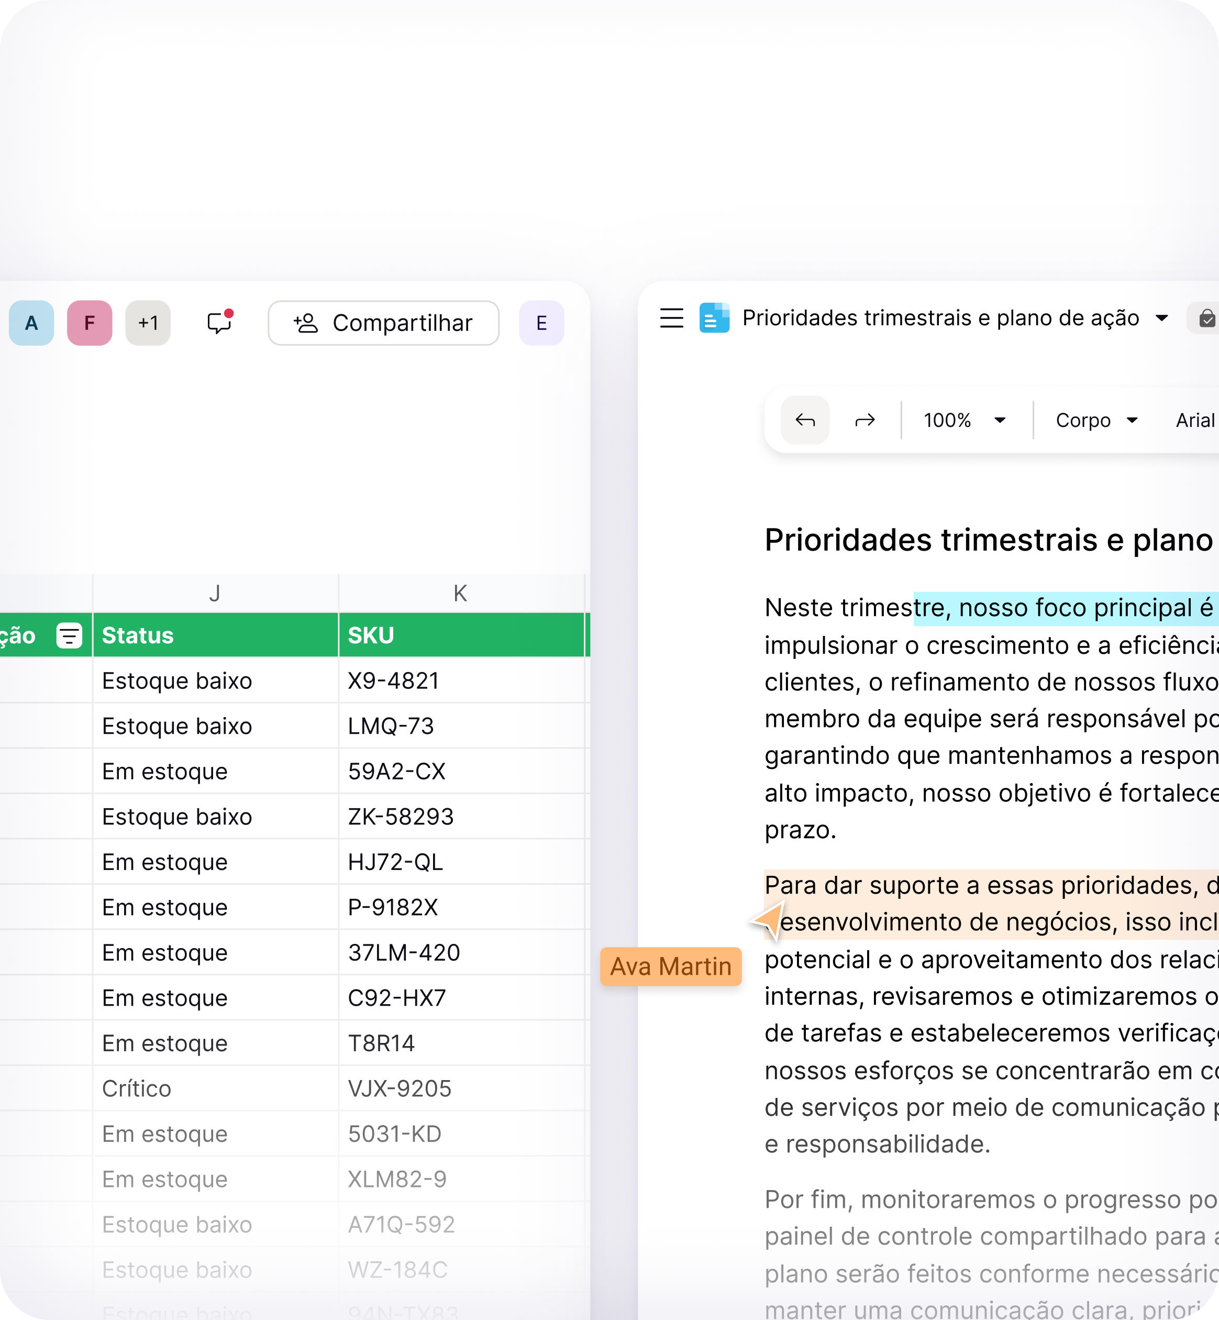The width and height of the screenshot is (1219, 1320).
Task: Select column J header
Action: (x=215, y=593)
